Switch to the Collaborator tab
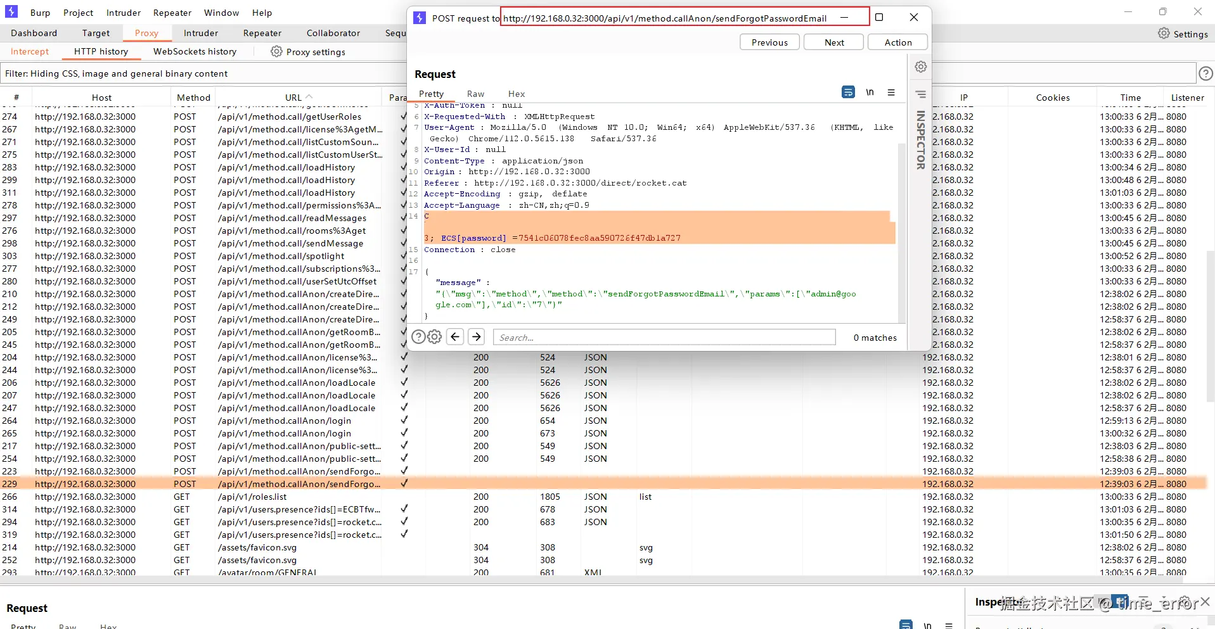 click(x=333, y=33)
